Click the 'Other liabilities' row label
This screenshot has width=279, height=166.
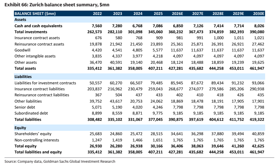[28, 101]
